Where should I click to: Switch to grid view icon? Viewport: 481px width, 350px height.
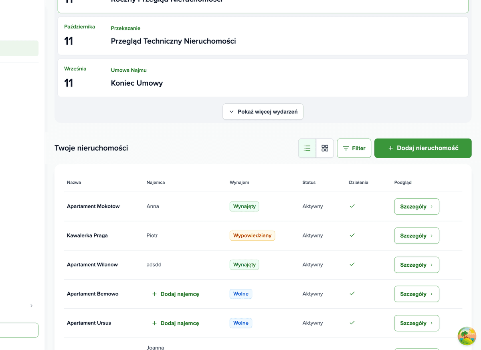click(x=325, y=148)
